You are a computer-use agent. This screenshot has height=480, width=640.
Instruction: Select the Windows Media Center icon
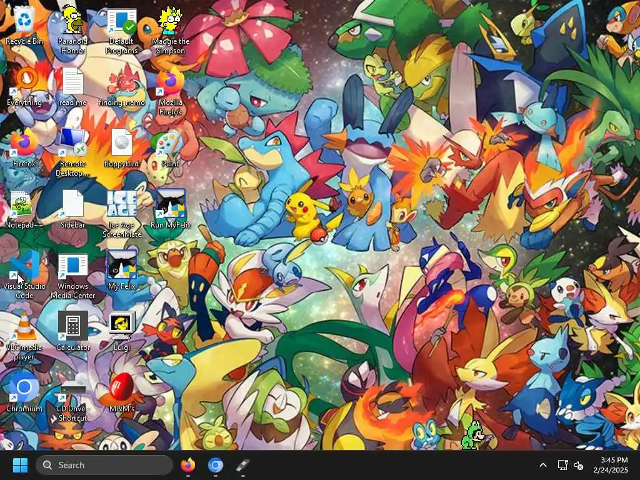(72, 275)
